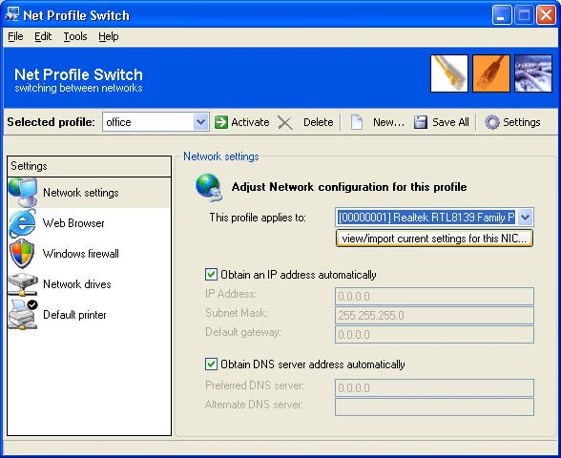Open the Help menu

108,36
